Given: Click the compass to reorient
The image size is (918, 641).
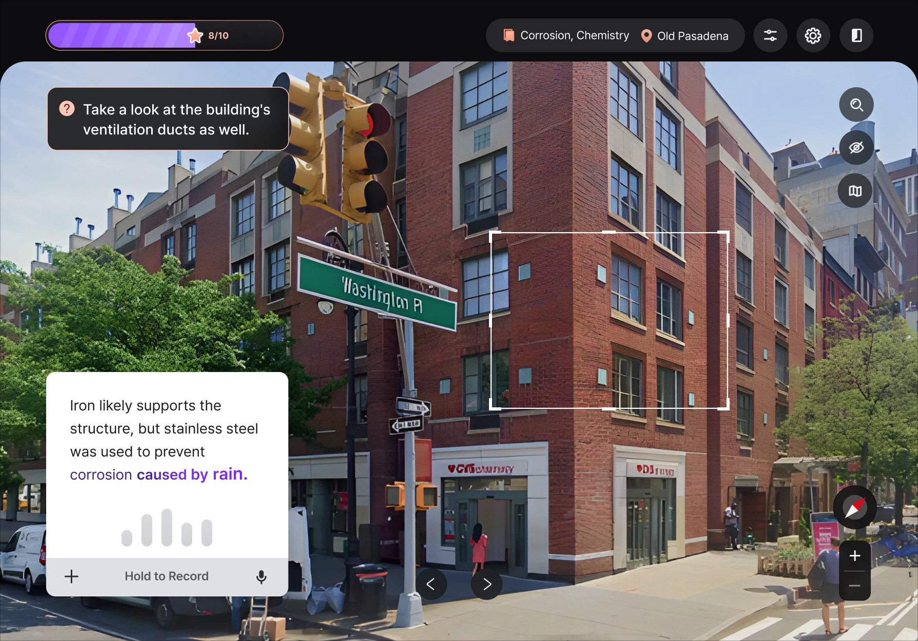Looking at the screenshot, I should click(x=854, y=507).
